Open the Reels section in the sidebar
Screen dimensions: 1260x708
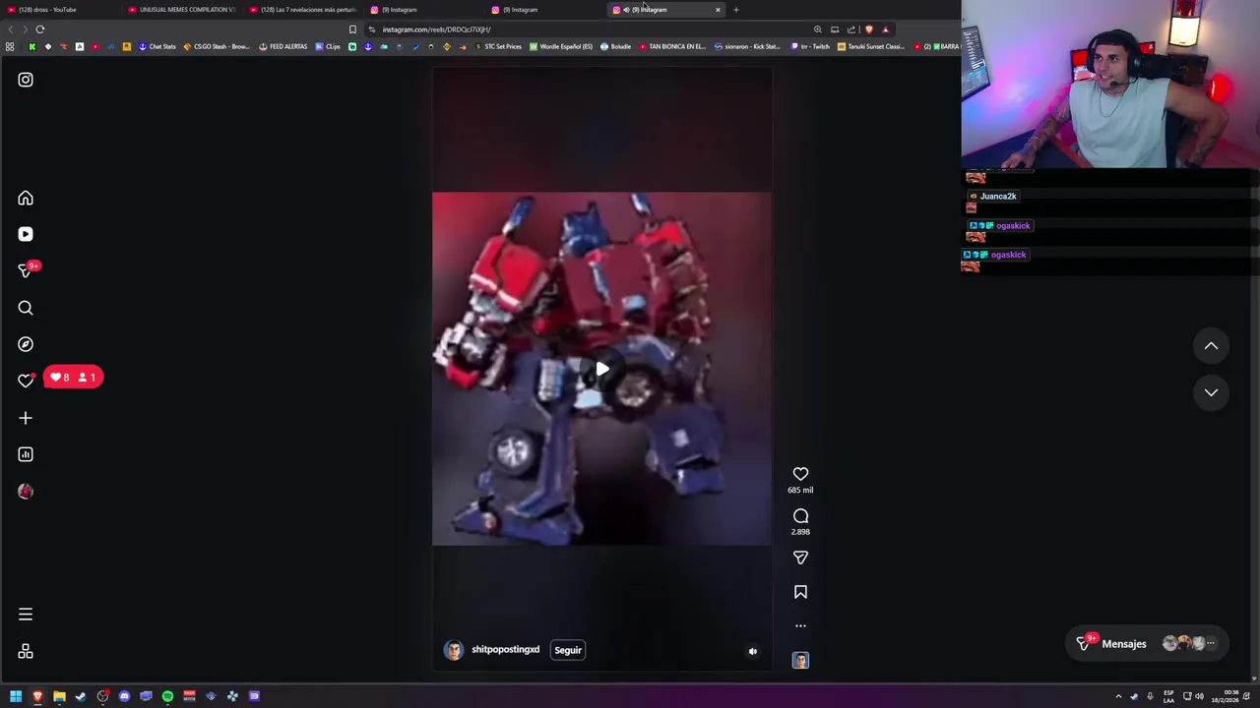click(26, 234)
